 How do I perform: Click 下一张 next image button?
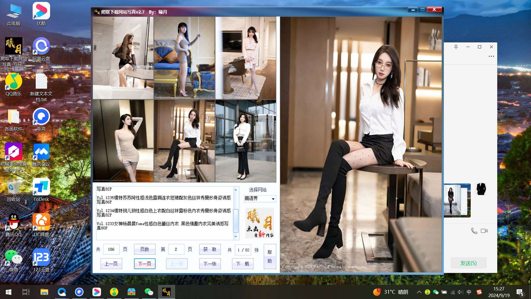(x=210, y=264)
